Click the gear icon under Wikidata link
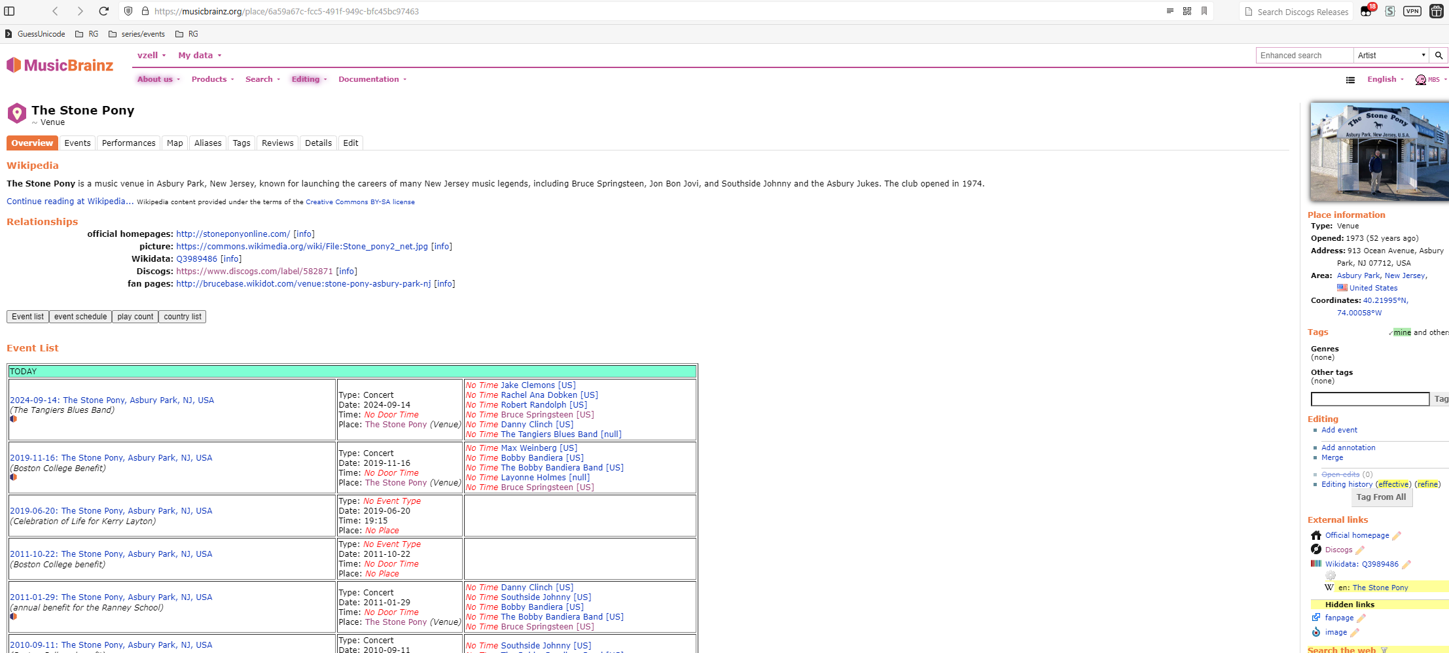This screenshot has width=1449, height=653. (x=1331, y=576)
